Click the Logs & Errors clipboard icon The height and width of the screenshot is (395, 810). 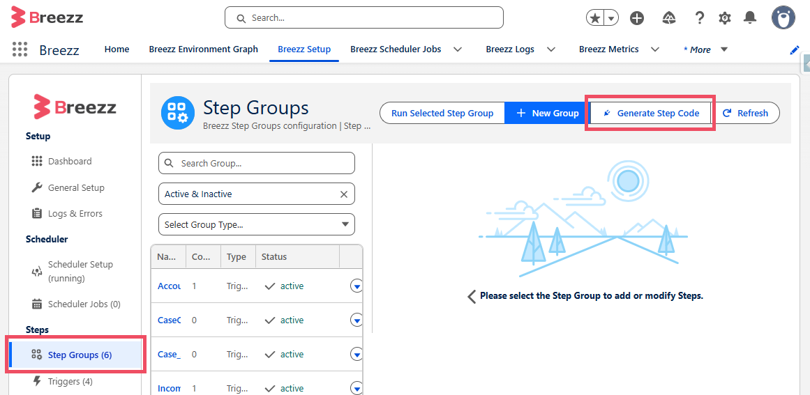pos(37,213)
